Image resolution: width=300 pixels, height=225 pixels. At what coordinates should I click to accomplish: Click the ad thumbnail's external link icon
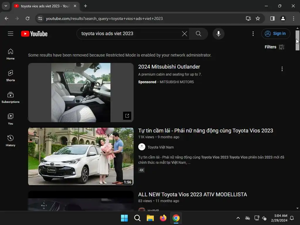(127, 115)
